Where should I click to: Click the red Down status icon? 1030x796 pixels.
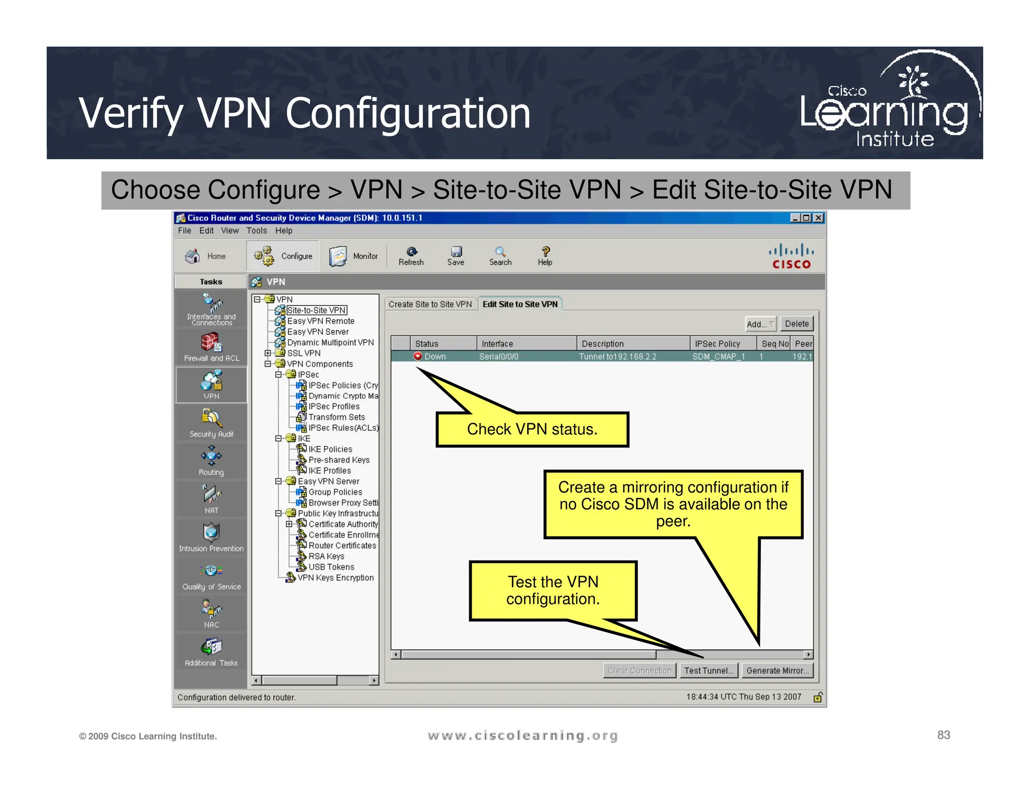(417, 356)
